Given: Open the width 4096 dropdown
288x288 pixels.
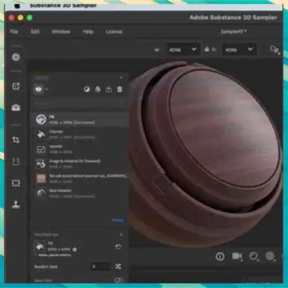Looking at the screenshot, I should (x=183, y=50).
